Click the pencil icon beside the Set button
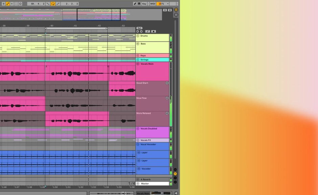Screen dimensions: 318x195 147,31
